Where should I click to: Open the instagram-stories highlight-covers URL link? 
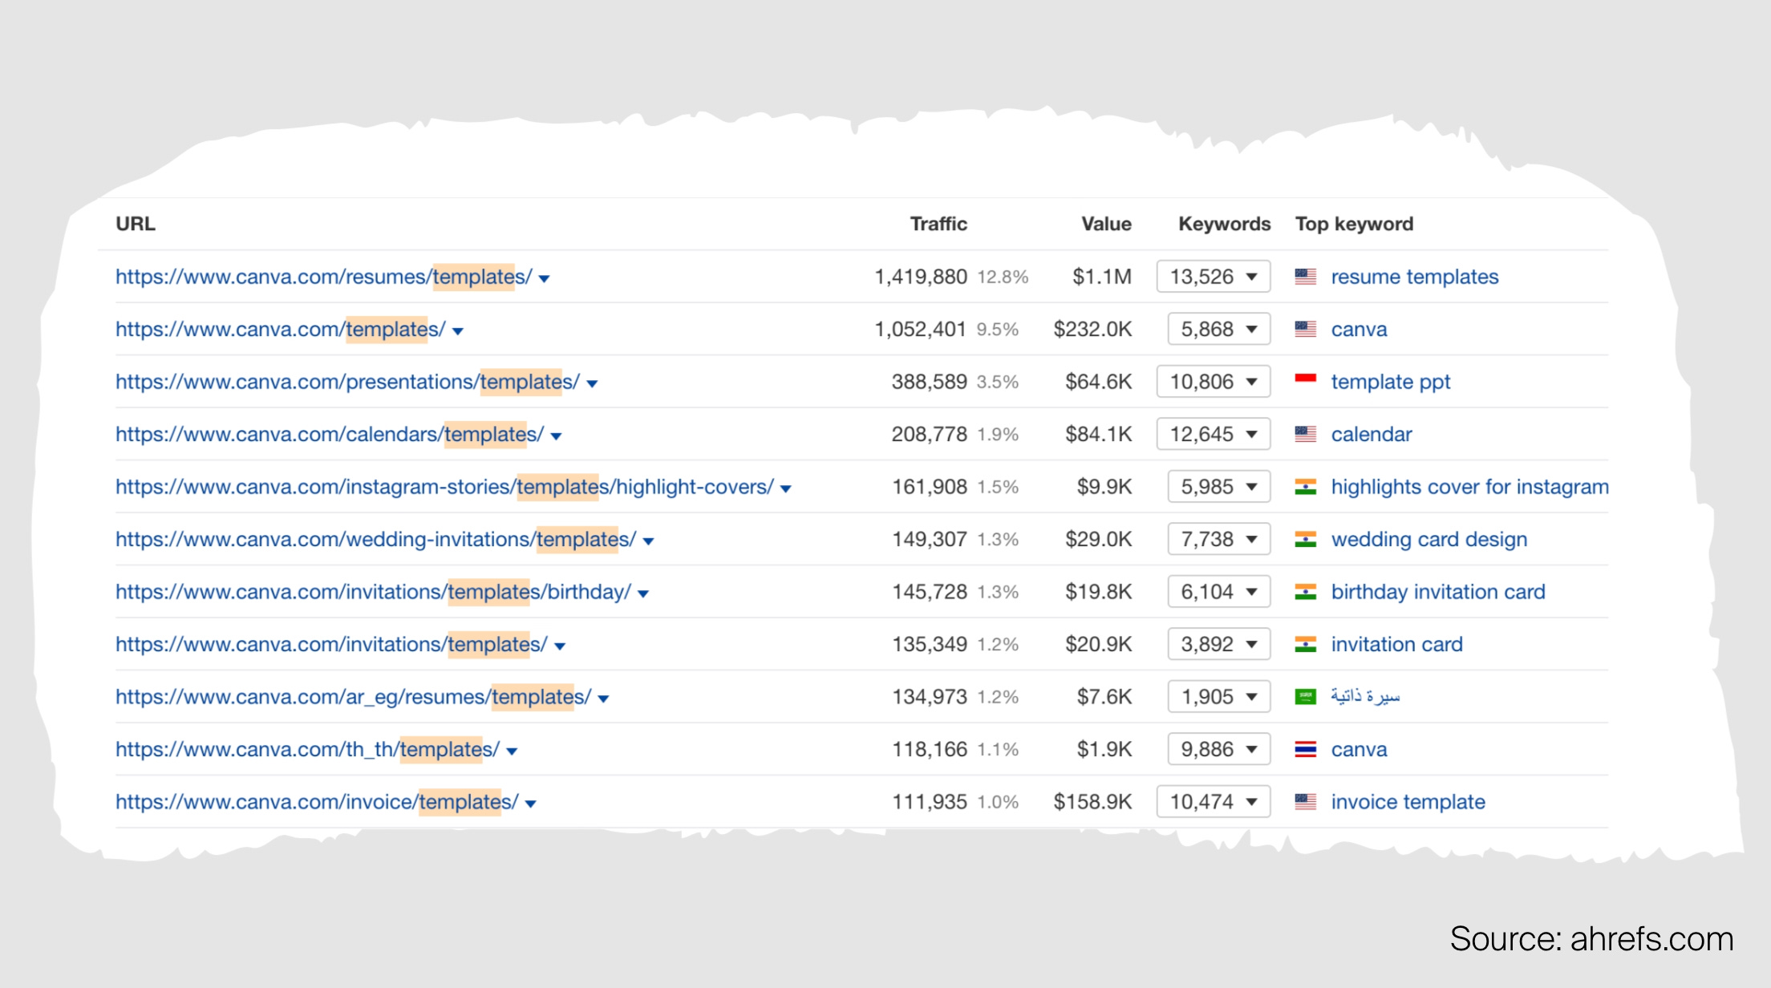click(444, 487)
